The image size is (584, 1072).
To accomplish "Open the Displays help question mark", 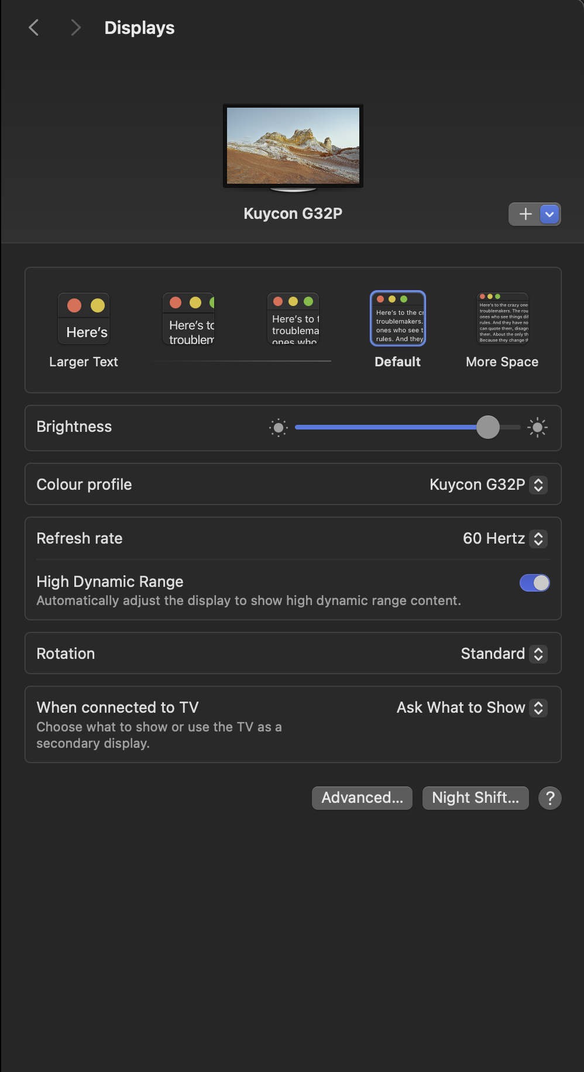I will [549, 798].
